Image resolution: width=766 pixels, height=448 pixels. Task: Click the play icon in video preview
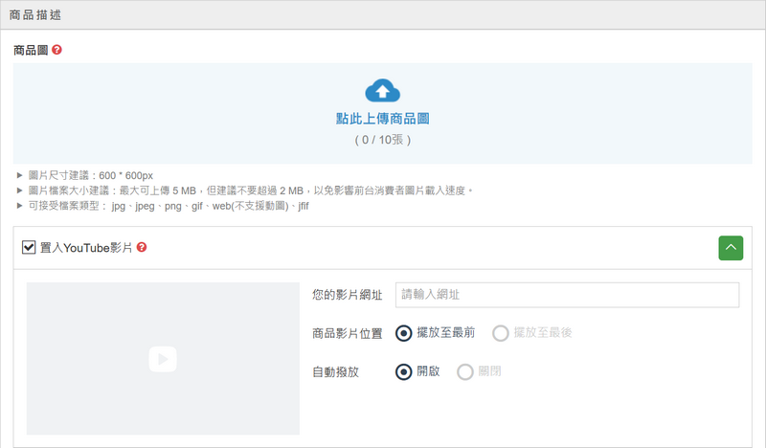[x=163, y=359]
